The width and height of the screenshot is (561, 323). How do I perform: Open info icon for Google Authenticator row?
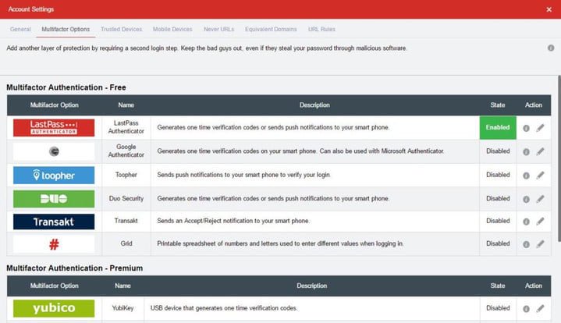526,152
